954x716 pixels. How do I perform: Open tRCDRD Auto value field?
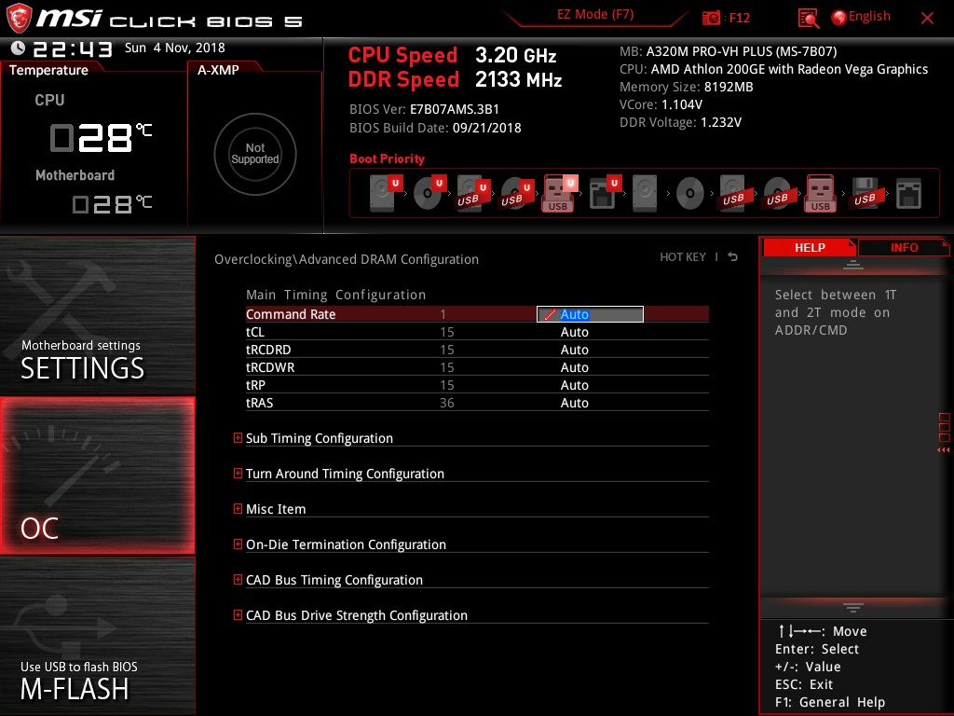[x=574, y=350]
